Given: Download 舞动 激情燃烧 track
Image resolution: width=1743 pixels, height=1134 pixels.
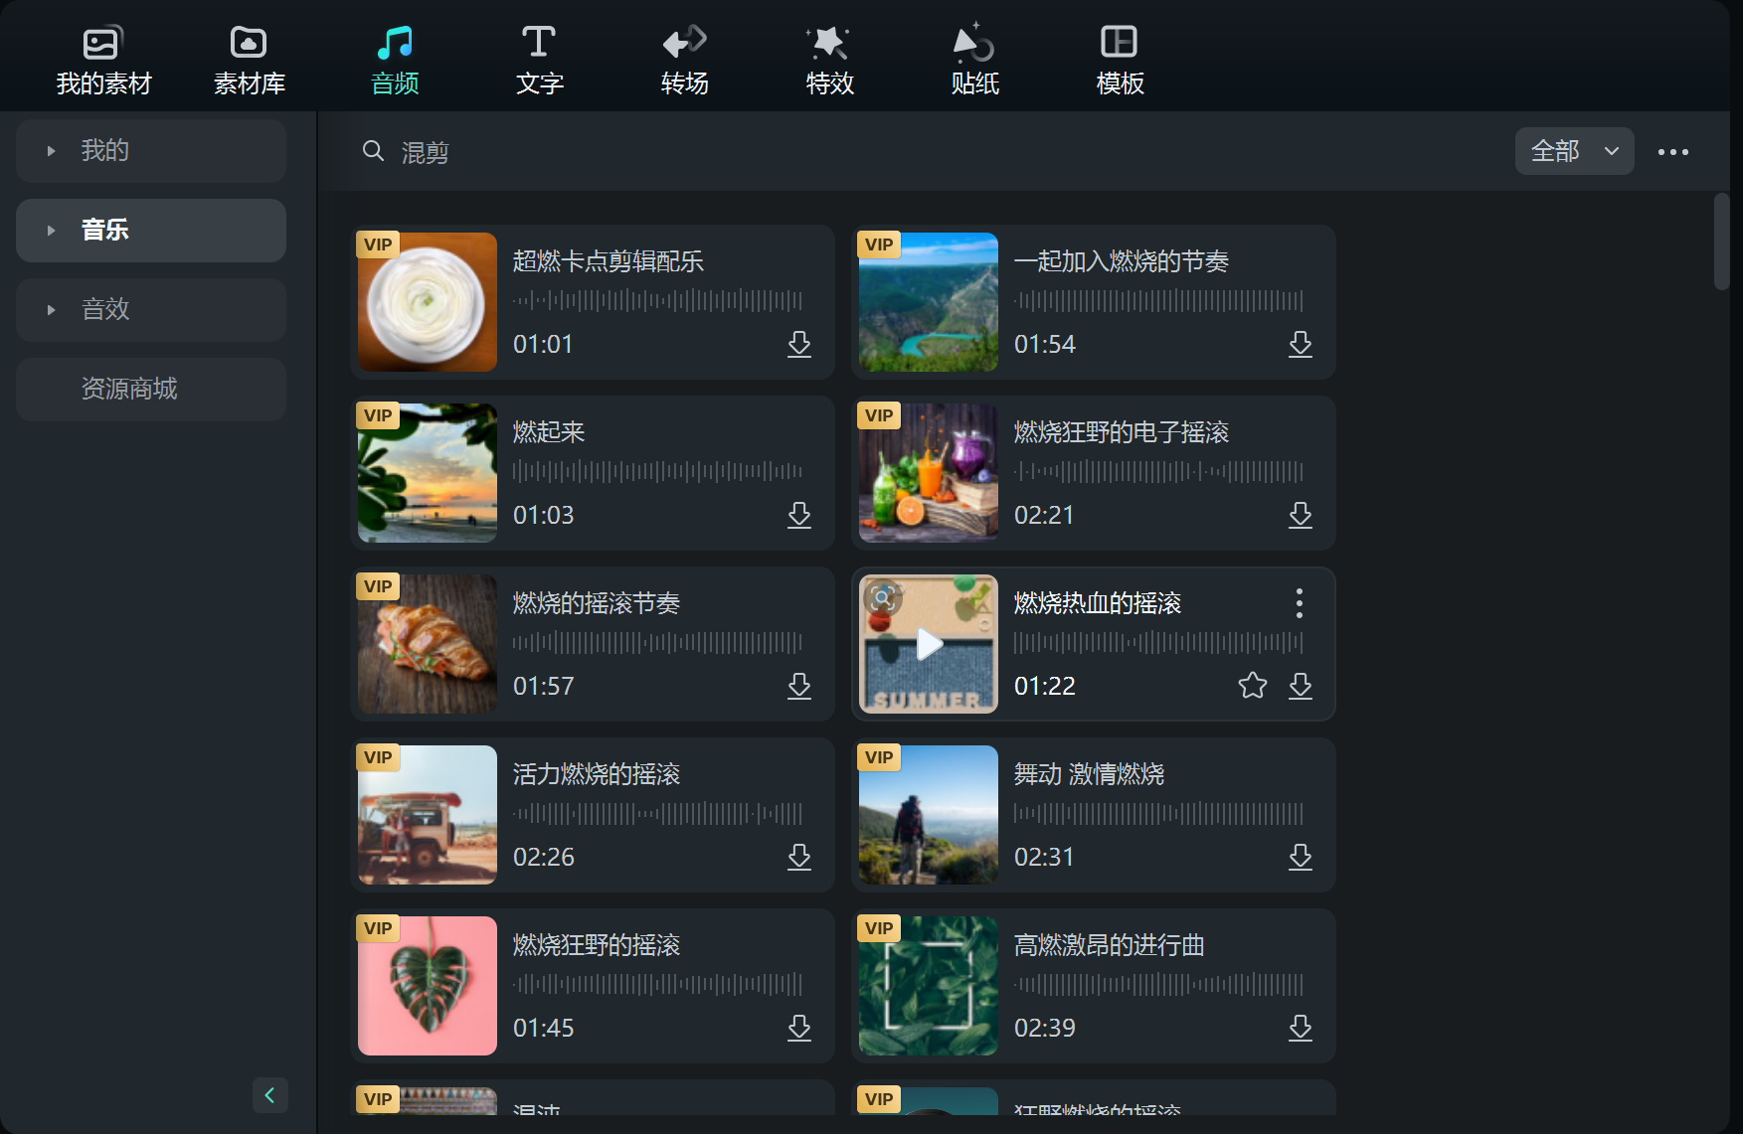Looking at the screenshot, I should click(x=1301, y=857).
